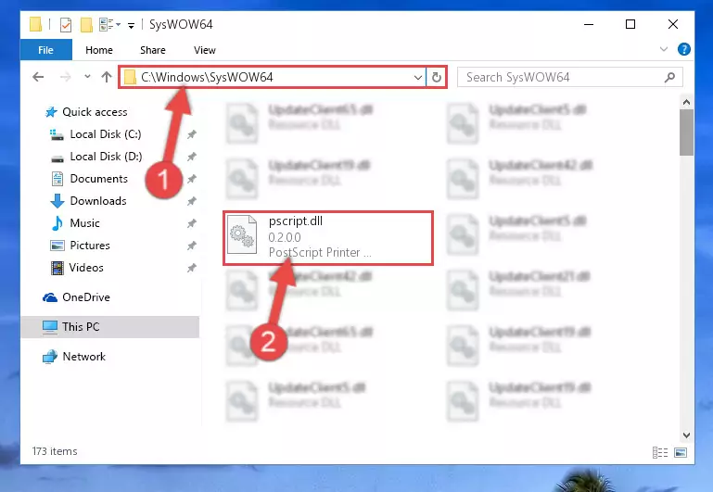Click the search magnifier icon
This screenshot has width=713, height=492.
coord(669,78)
